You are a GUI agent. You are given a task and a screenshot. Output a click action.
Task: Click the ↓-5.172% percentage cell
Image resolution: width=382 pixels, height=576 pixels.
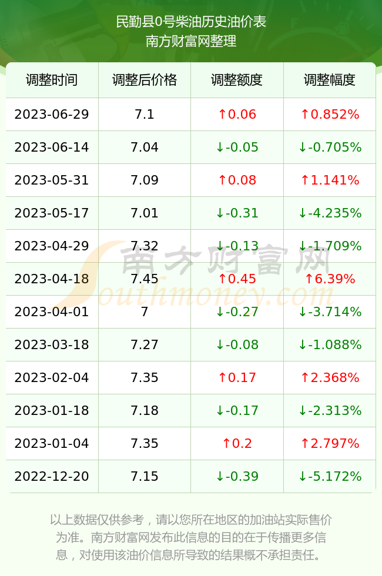pyautogui.click(x=330, y=476)
